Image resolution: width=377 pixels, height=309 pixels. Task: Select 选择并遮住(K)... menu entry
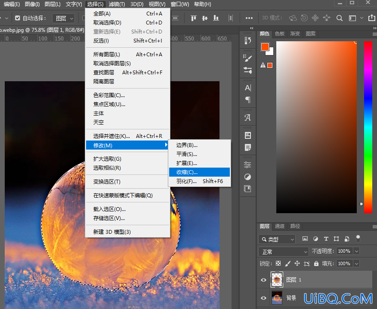128,136
